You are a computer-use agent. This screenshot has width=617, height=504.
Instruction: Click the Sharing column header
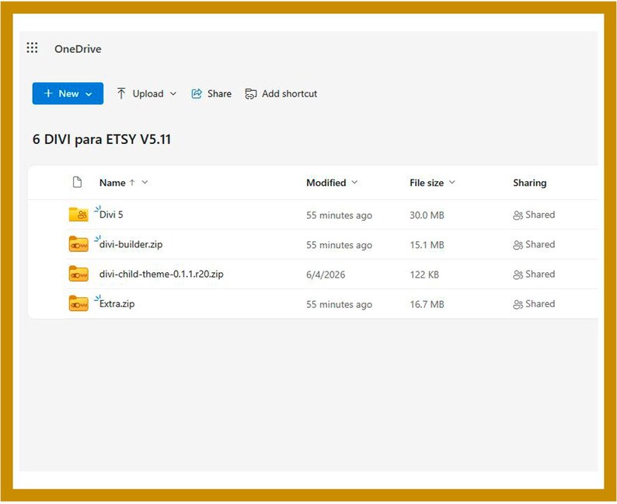point(530,183)
